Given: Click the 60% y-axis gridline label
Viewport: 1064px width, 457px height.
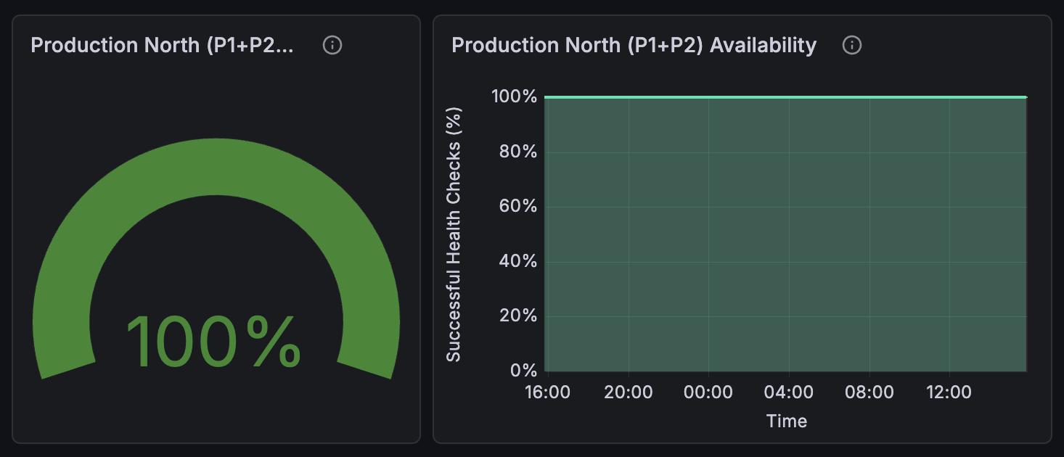Looking at the screenshot, I should [x=519, y=206].
